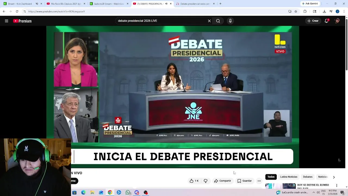Screen dimensions: 348x196
Task: Click the install/cast icon in address bar
Action: (290, 11)
